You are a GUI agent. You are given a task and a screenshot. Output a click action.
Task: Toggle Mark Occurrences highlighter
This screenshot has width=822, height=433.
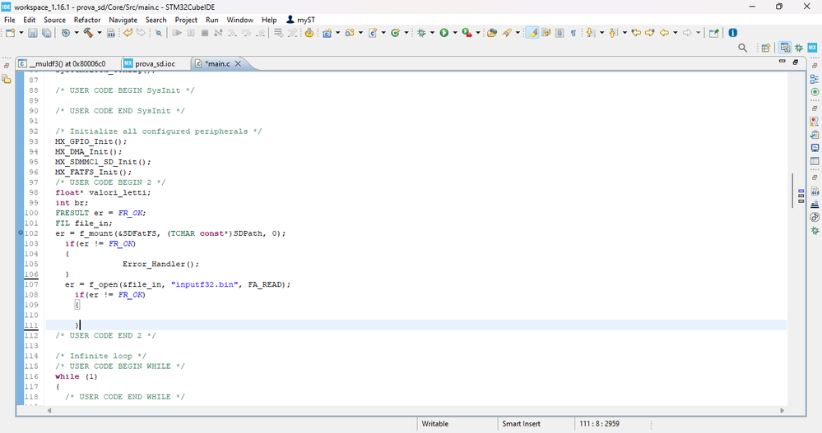tap(532, 33)
